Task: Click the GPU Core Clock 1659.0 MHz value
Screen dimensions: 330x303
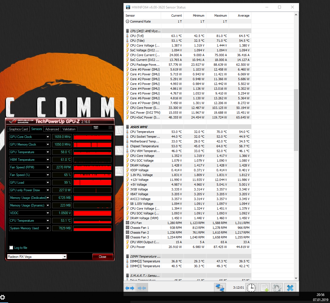Action: (62, 137)
